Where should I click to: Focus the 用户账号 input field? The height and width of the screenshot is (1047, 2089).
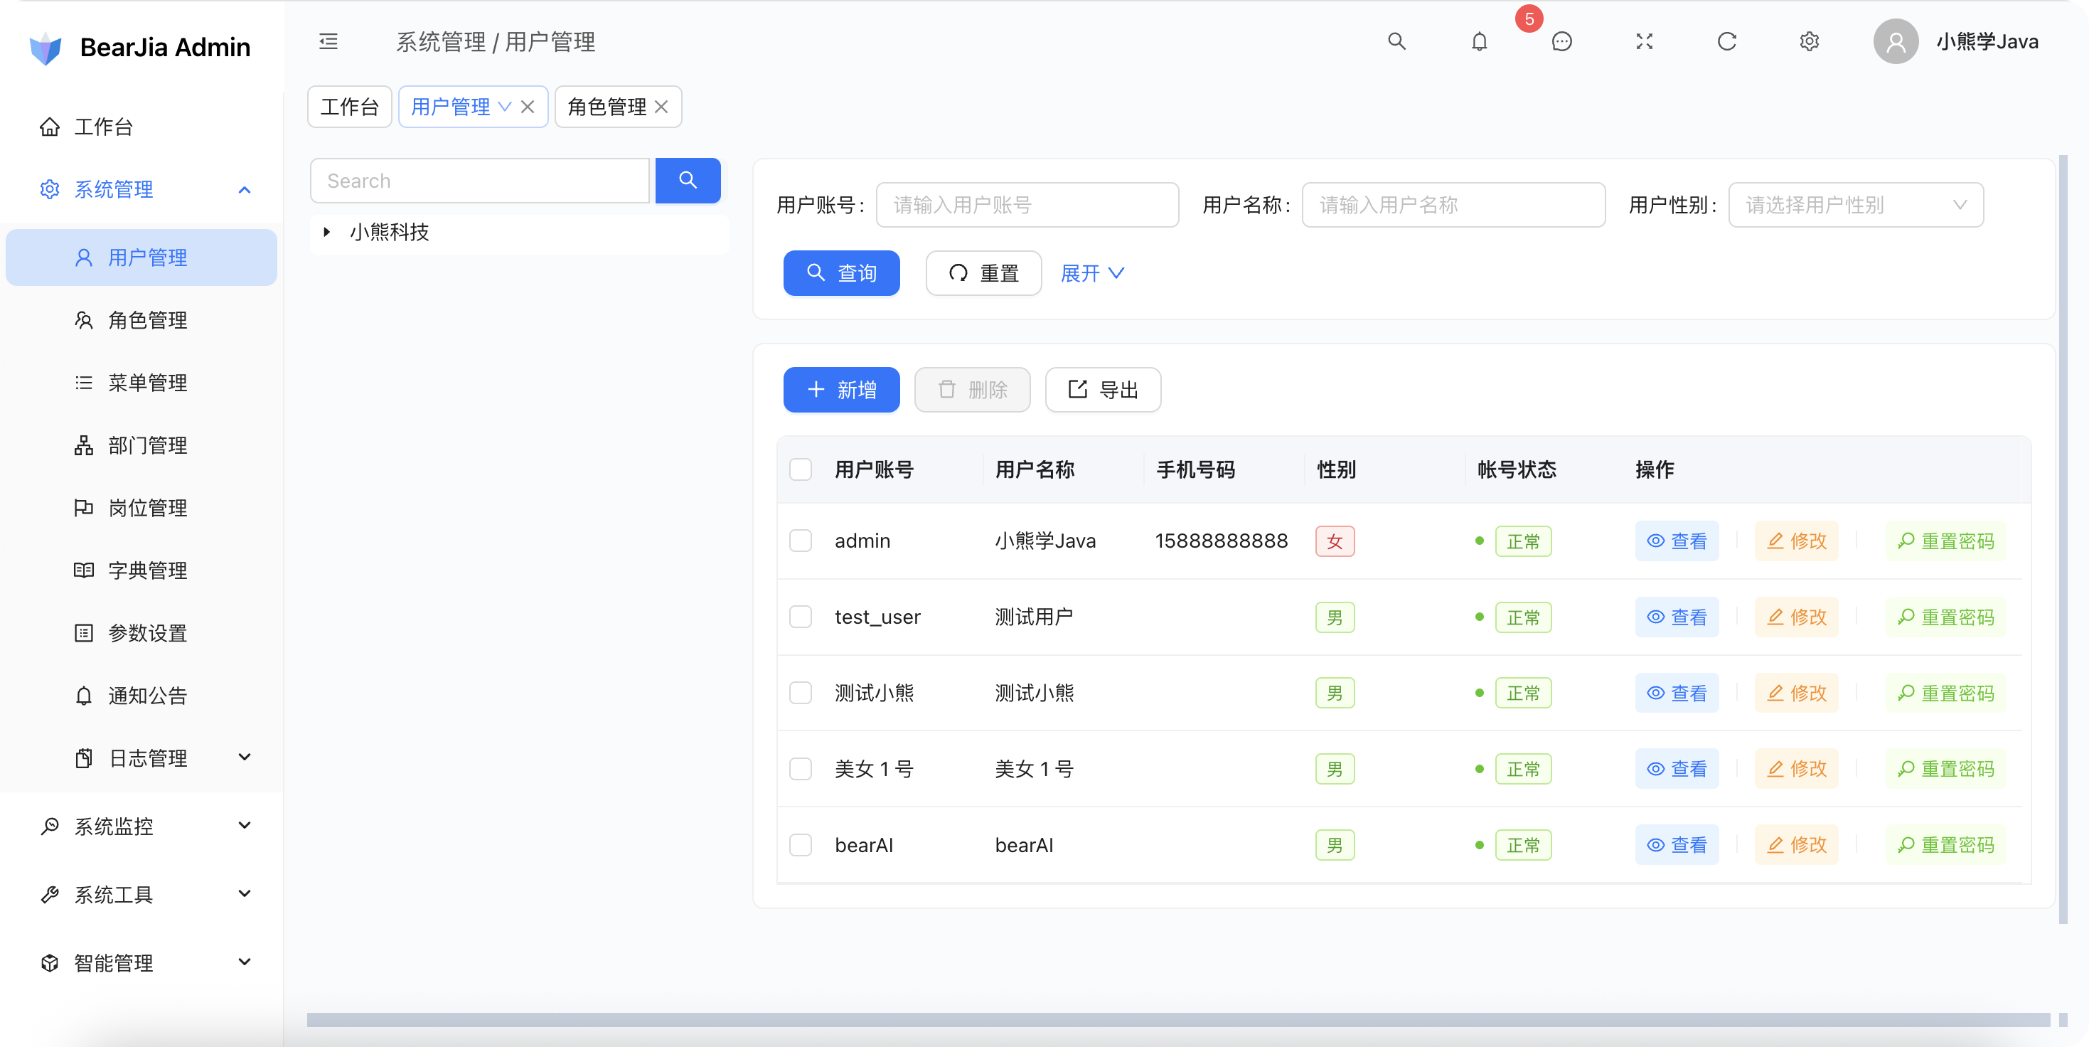click(1027, 205)
